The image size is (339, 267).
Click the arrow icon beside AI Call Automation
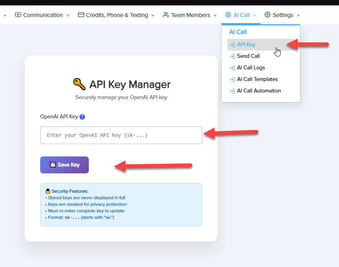tap(232, 91)
